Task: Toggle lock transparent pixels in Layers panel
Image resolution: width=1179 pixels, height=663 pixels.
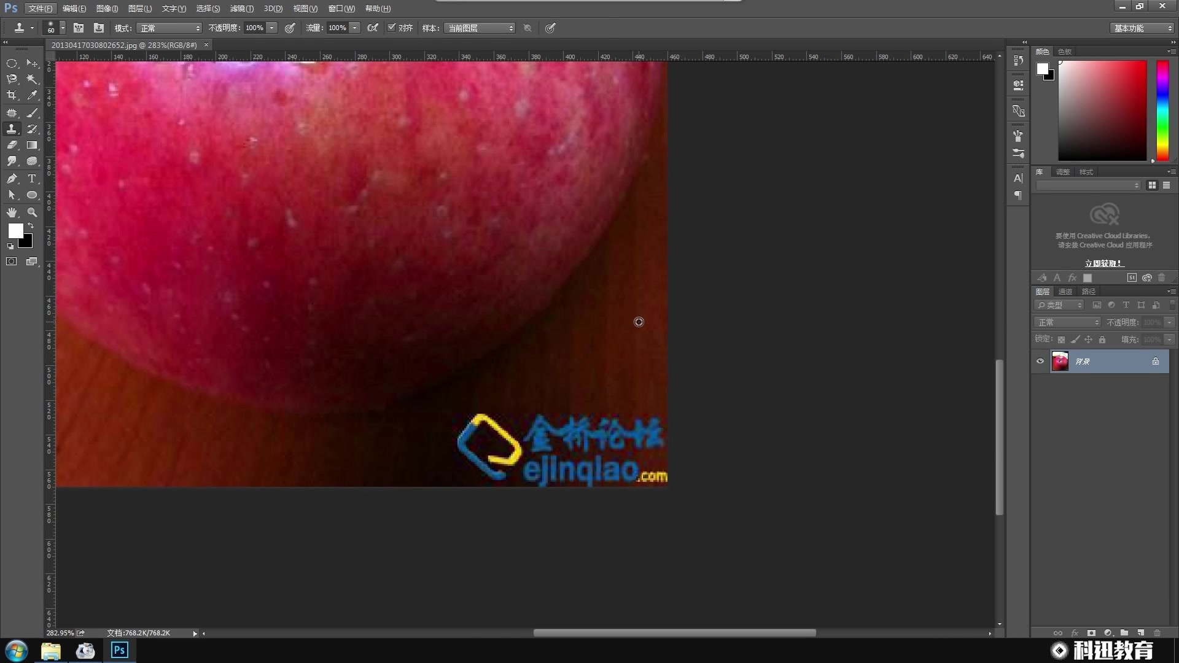Action: 1062,339
